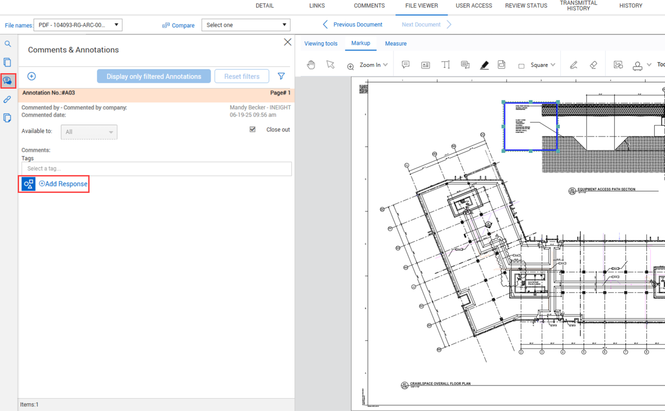
Task: Click the Select a tag input field
Action: [156, 169]
